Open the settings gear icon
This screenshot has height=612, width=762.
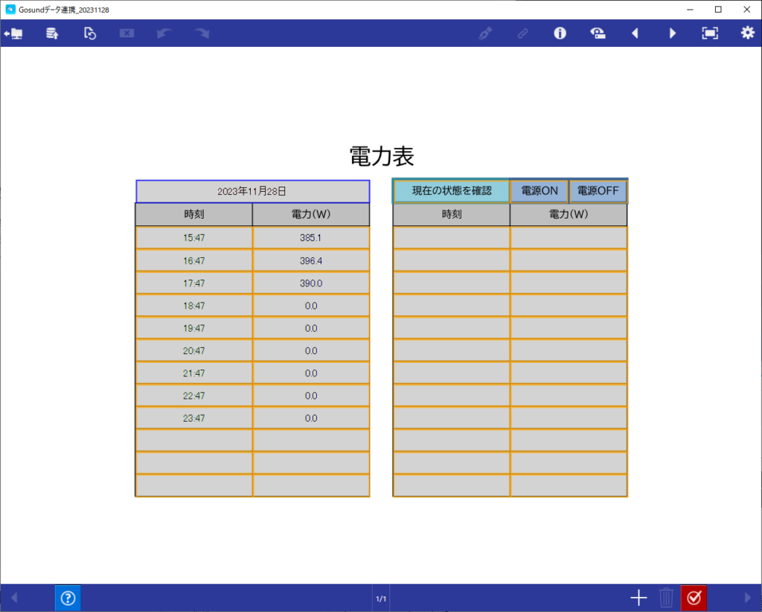pos(747,33)
